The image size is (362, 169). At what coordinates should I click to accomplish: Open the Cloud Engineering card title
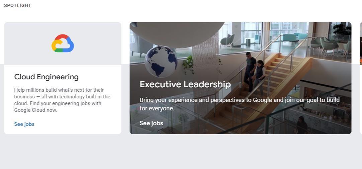pyautogui.click(x=47, y=77)
